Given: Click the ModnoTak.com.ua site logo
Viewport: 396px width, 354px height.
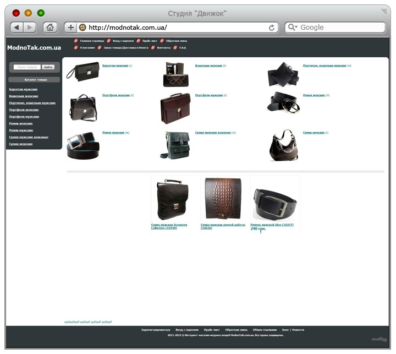Looking at the screenshot, I should pos(34,47).
